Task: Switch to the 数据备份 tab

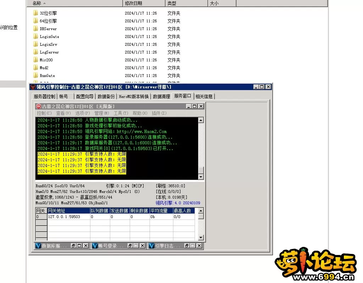Action: [106, 96]
